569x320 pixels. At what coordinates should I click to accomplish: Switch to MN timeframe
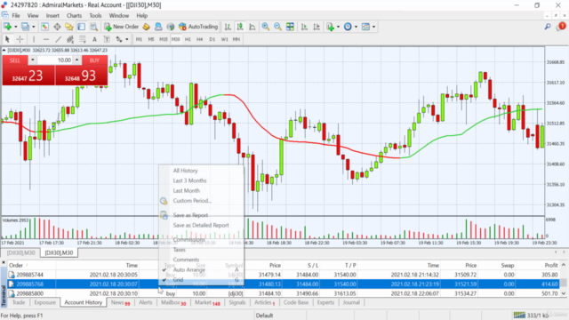[x=236, y=39]
